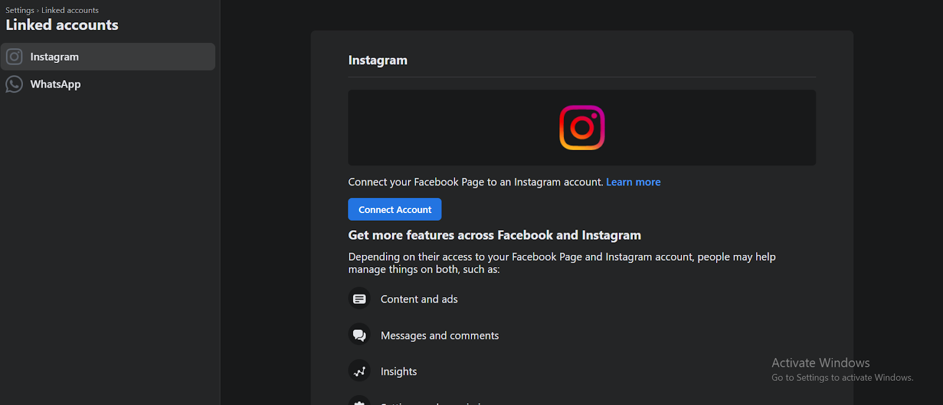Click the Connect Account button
This screenshot has width=943, height=405.
(x=395, y=210)
